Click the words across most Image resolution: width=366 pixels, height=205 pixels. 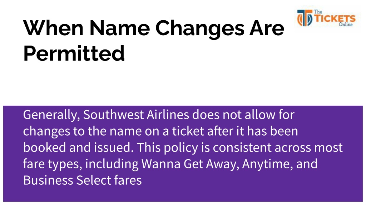point(308,148)
